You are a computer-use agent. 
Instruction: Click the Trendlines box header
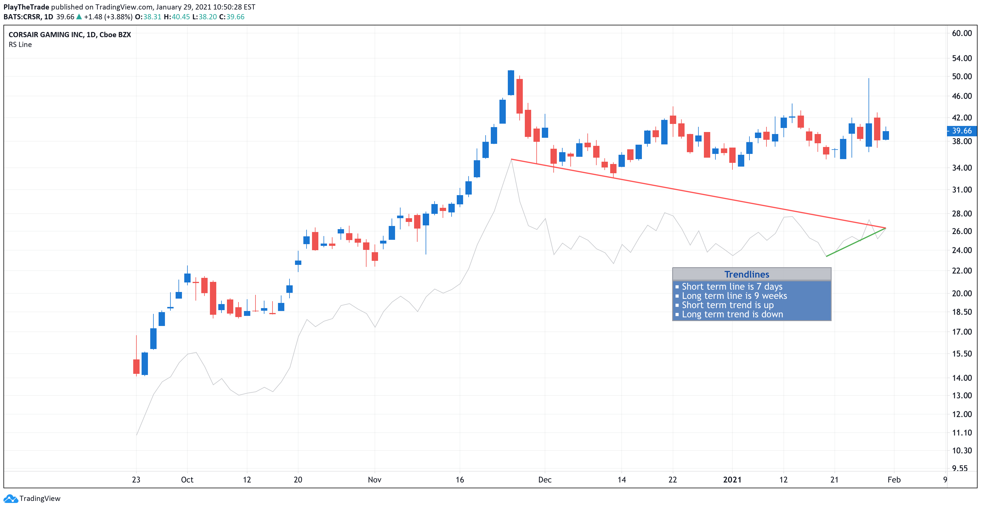(751, 274)
